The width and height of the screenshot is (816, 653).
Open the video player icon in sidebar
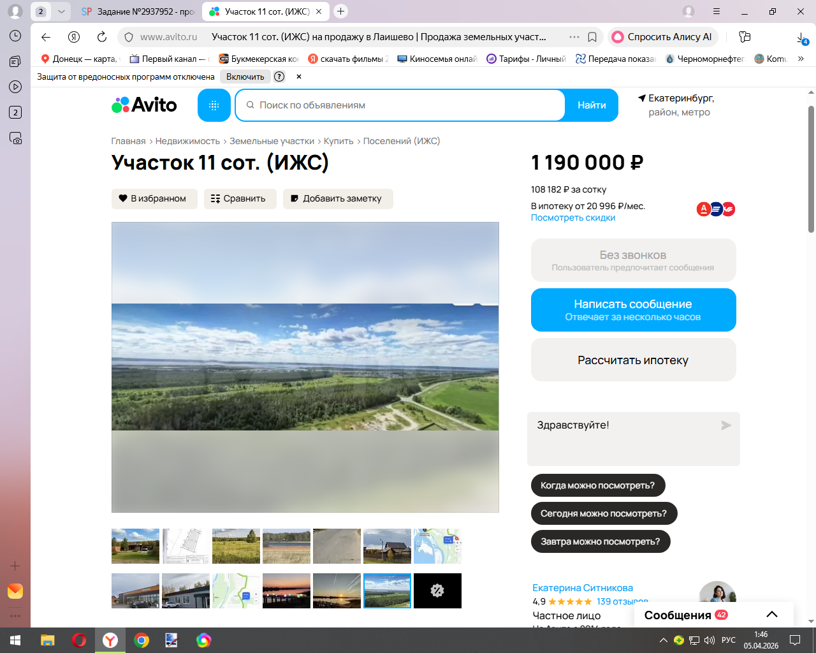[15, 87]
